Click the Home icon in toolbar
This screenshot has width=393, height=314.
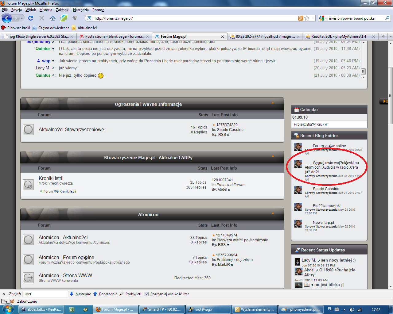click(x=53, y=18)
